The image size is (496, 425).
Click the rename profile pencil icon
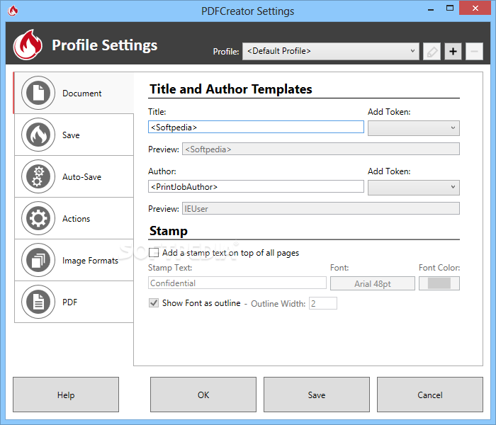click(432, 51)
